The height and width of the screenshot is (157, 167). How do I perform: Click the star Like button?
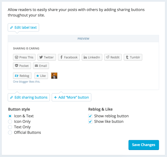41,76
